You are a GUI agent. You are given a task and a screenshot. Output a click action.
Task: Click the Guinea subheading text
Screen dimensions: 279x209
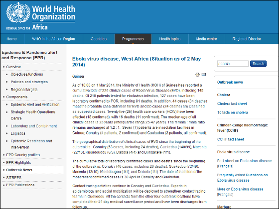click(x=78, y=77)
